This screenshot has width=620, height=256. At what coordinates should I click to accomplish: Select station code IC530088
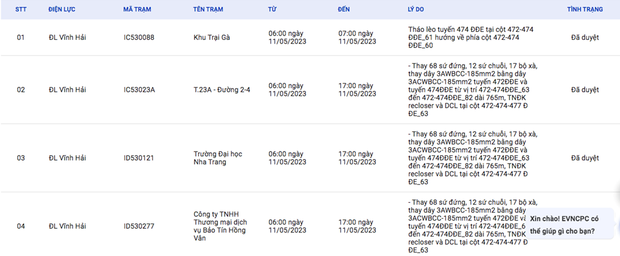[x=139, y=37]
